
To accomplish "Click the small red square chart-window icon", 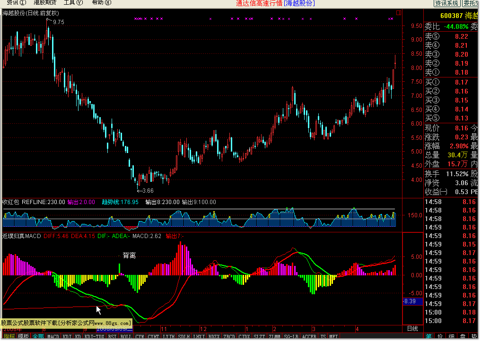I will [x=399, y=13].
